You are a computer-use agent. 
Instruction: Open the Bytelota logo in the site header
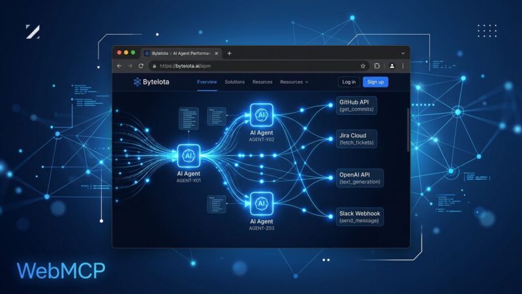151,82
